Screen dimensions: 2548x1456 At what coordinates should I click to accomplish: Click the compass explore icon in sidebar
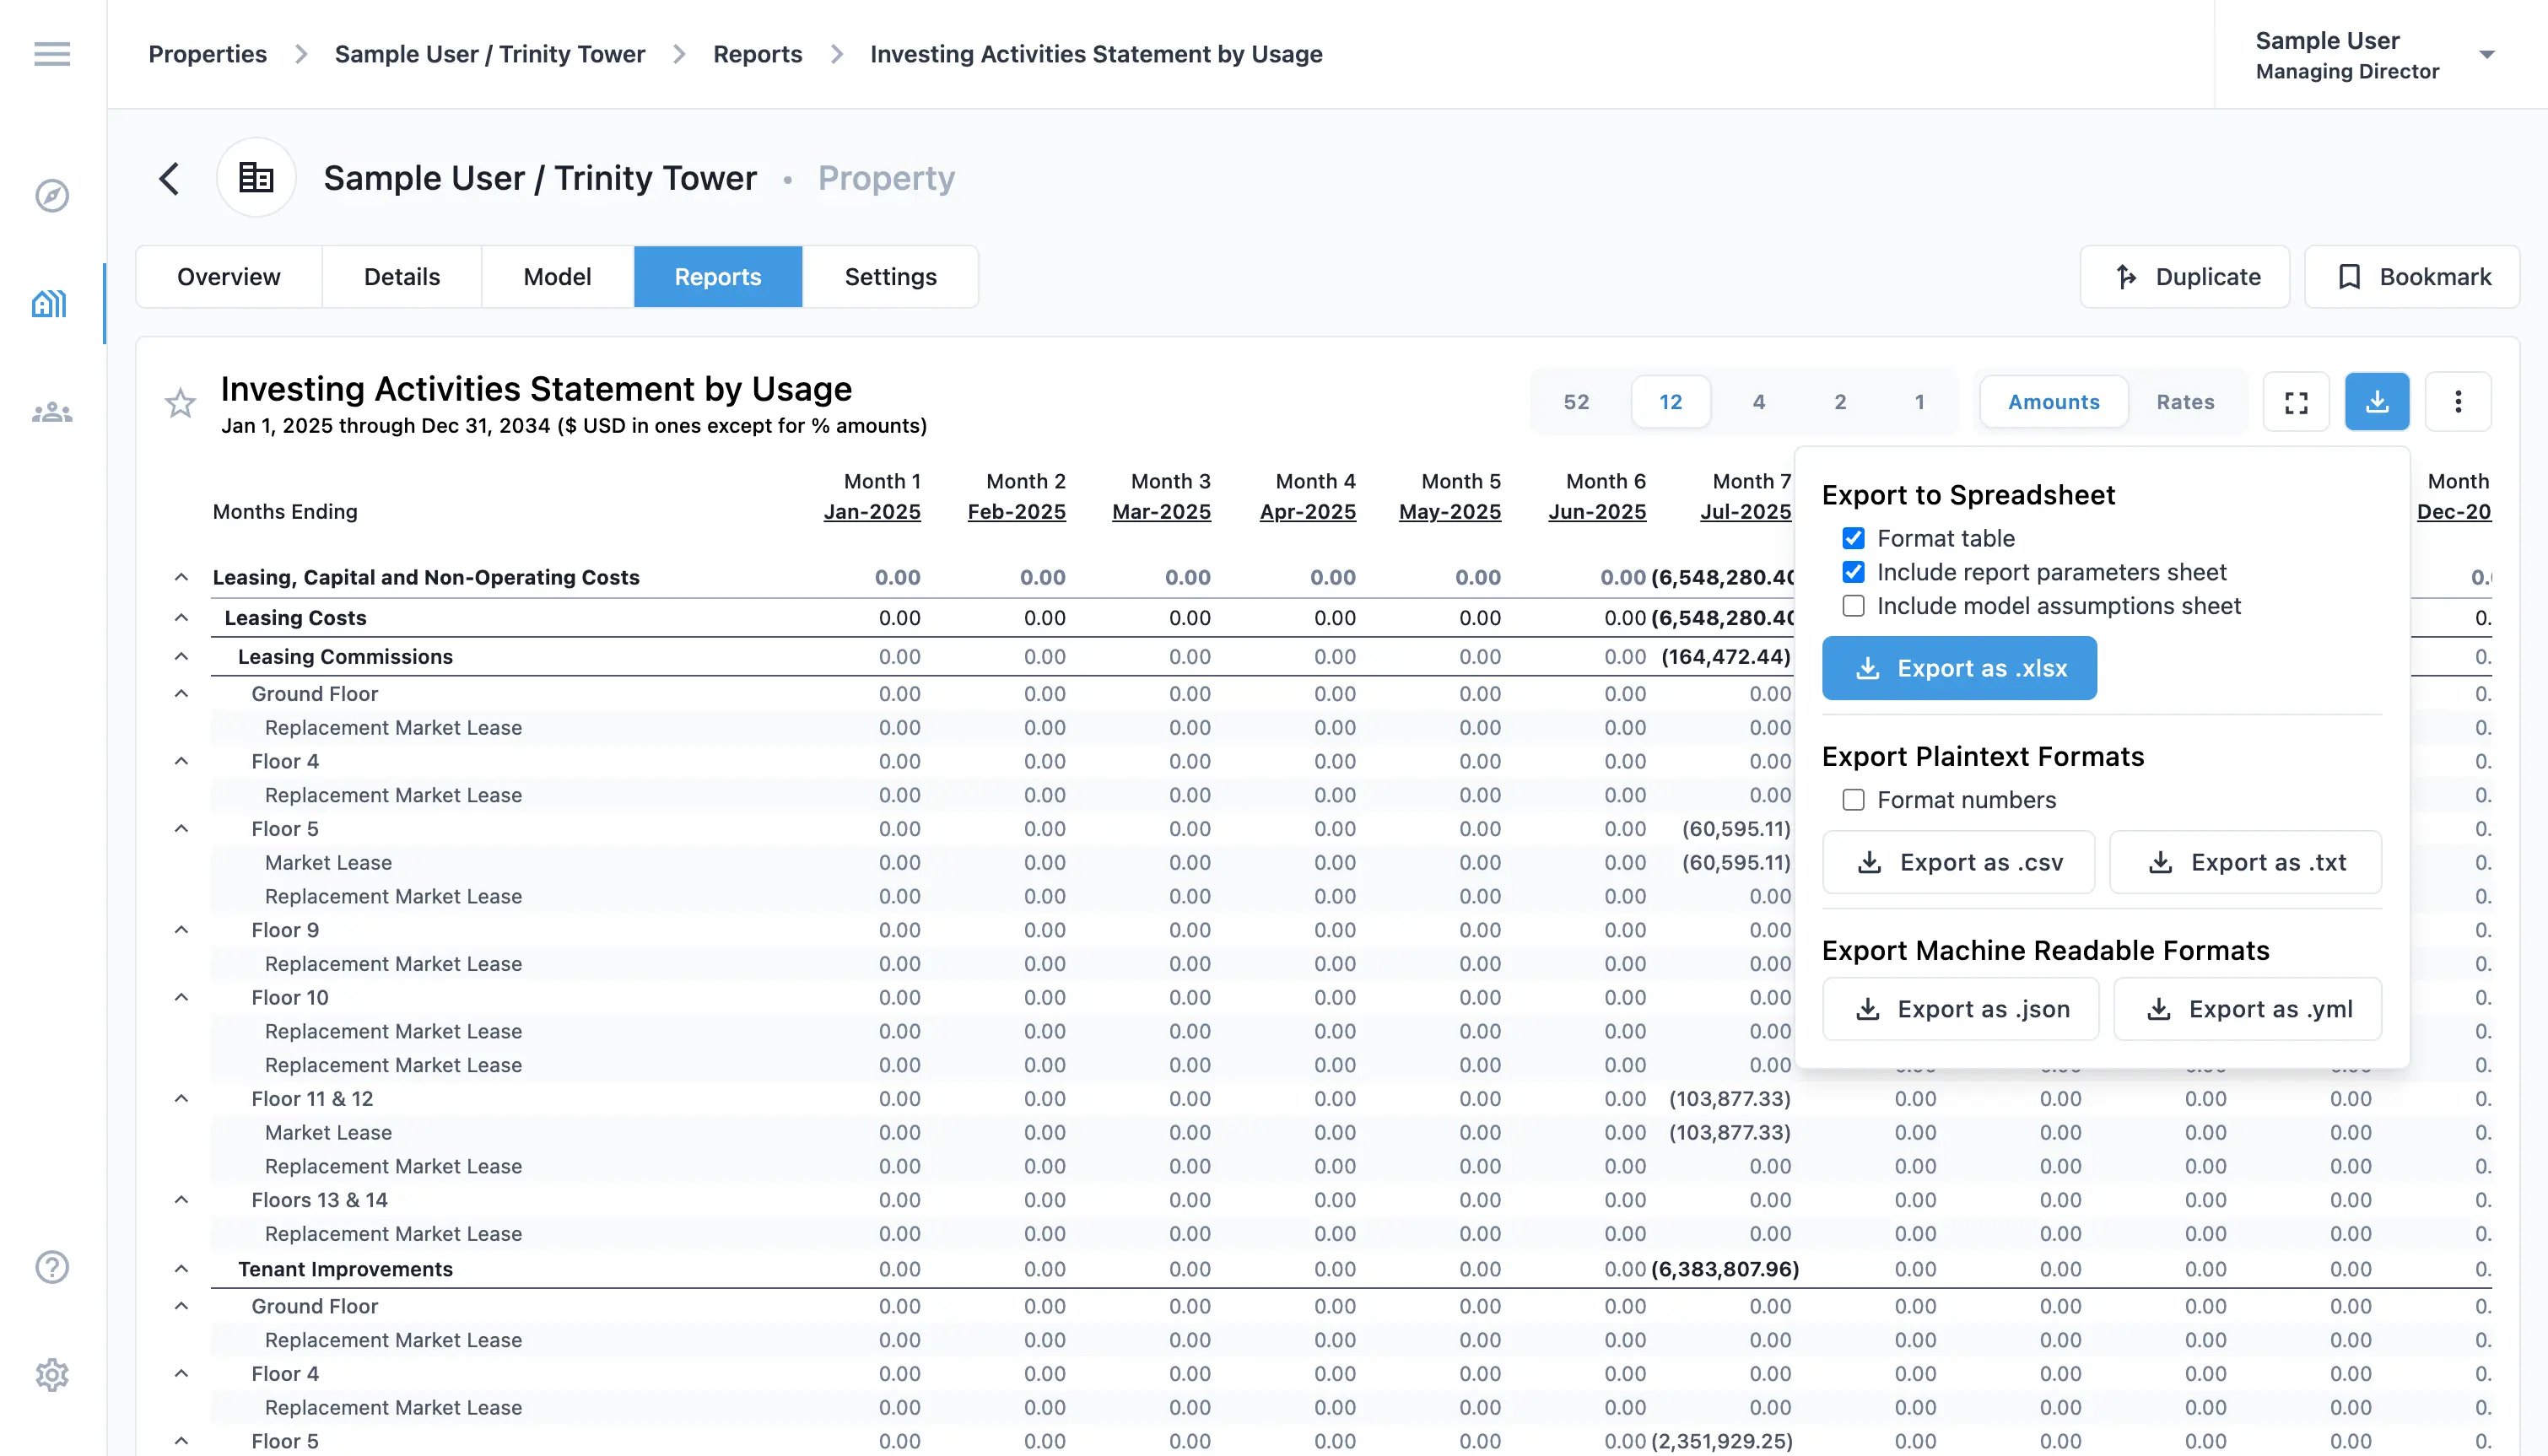point(52,195)
